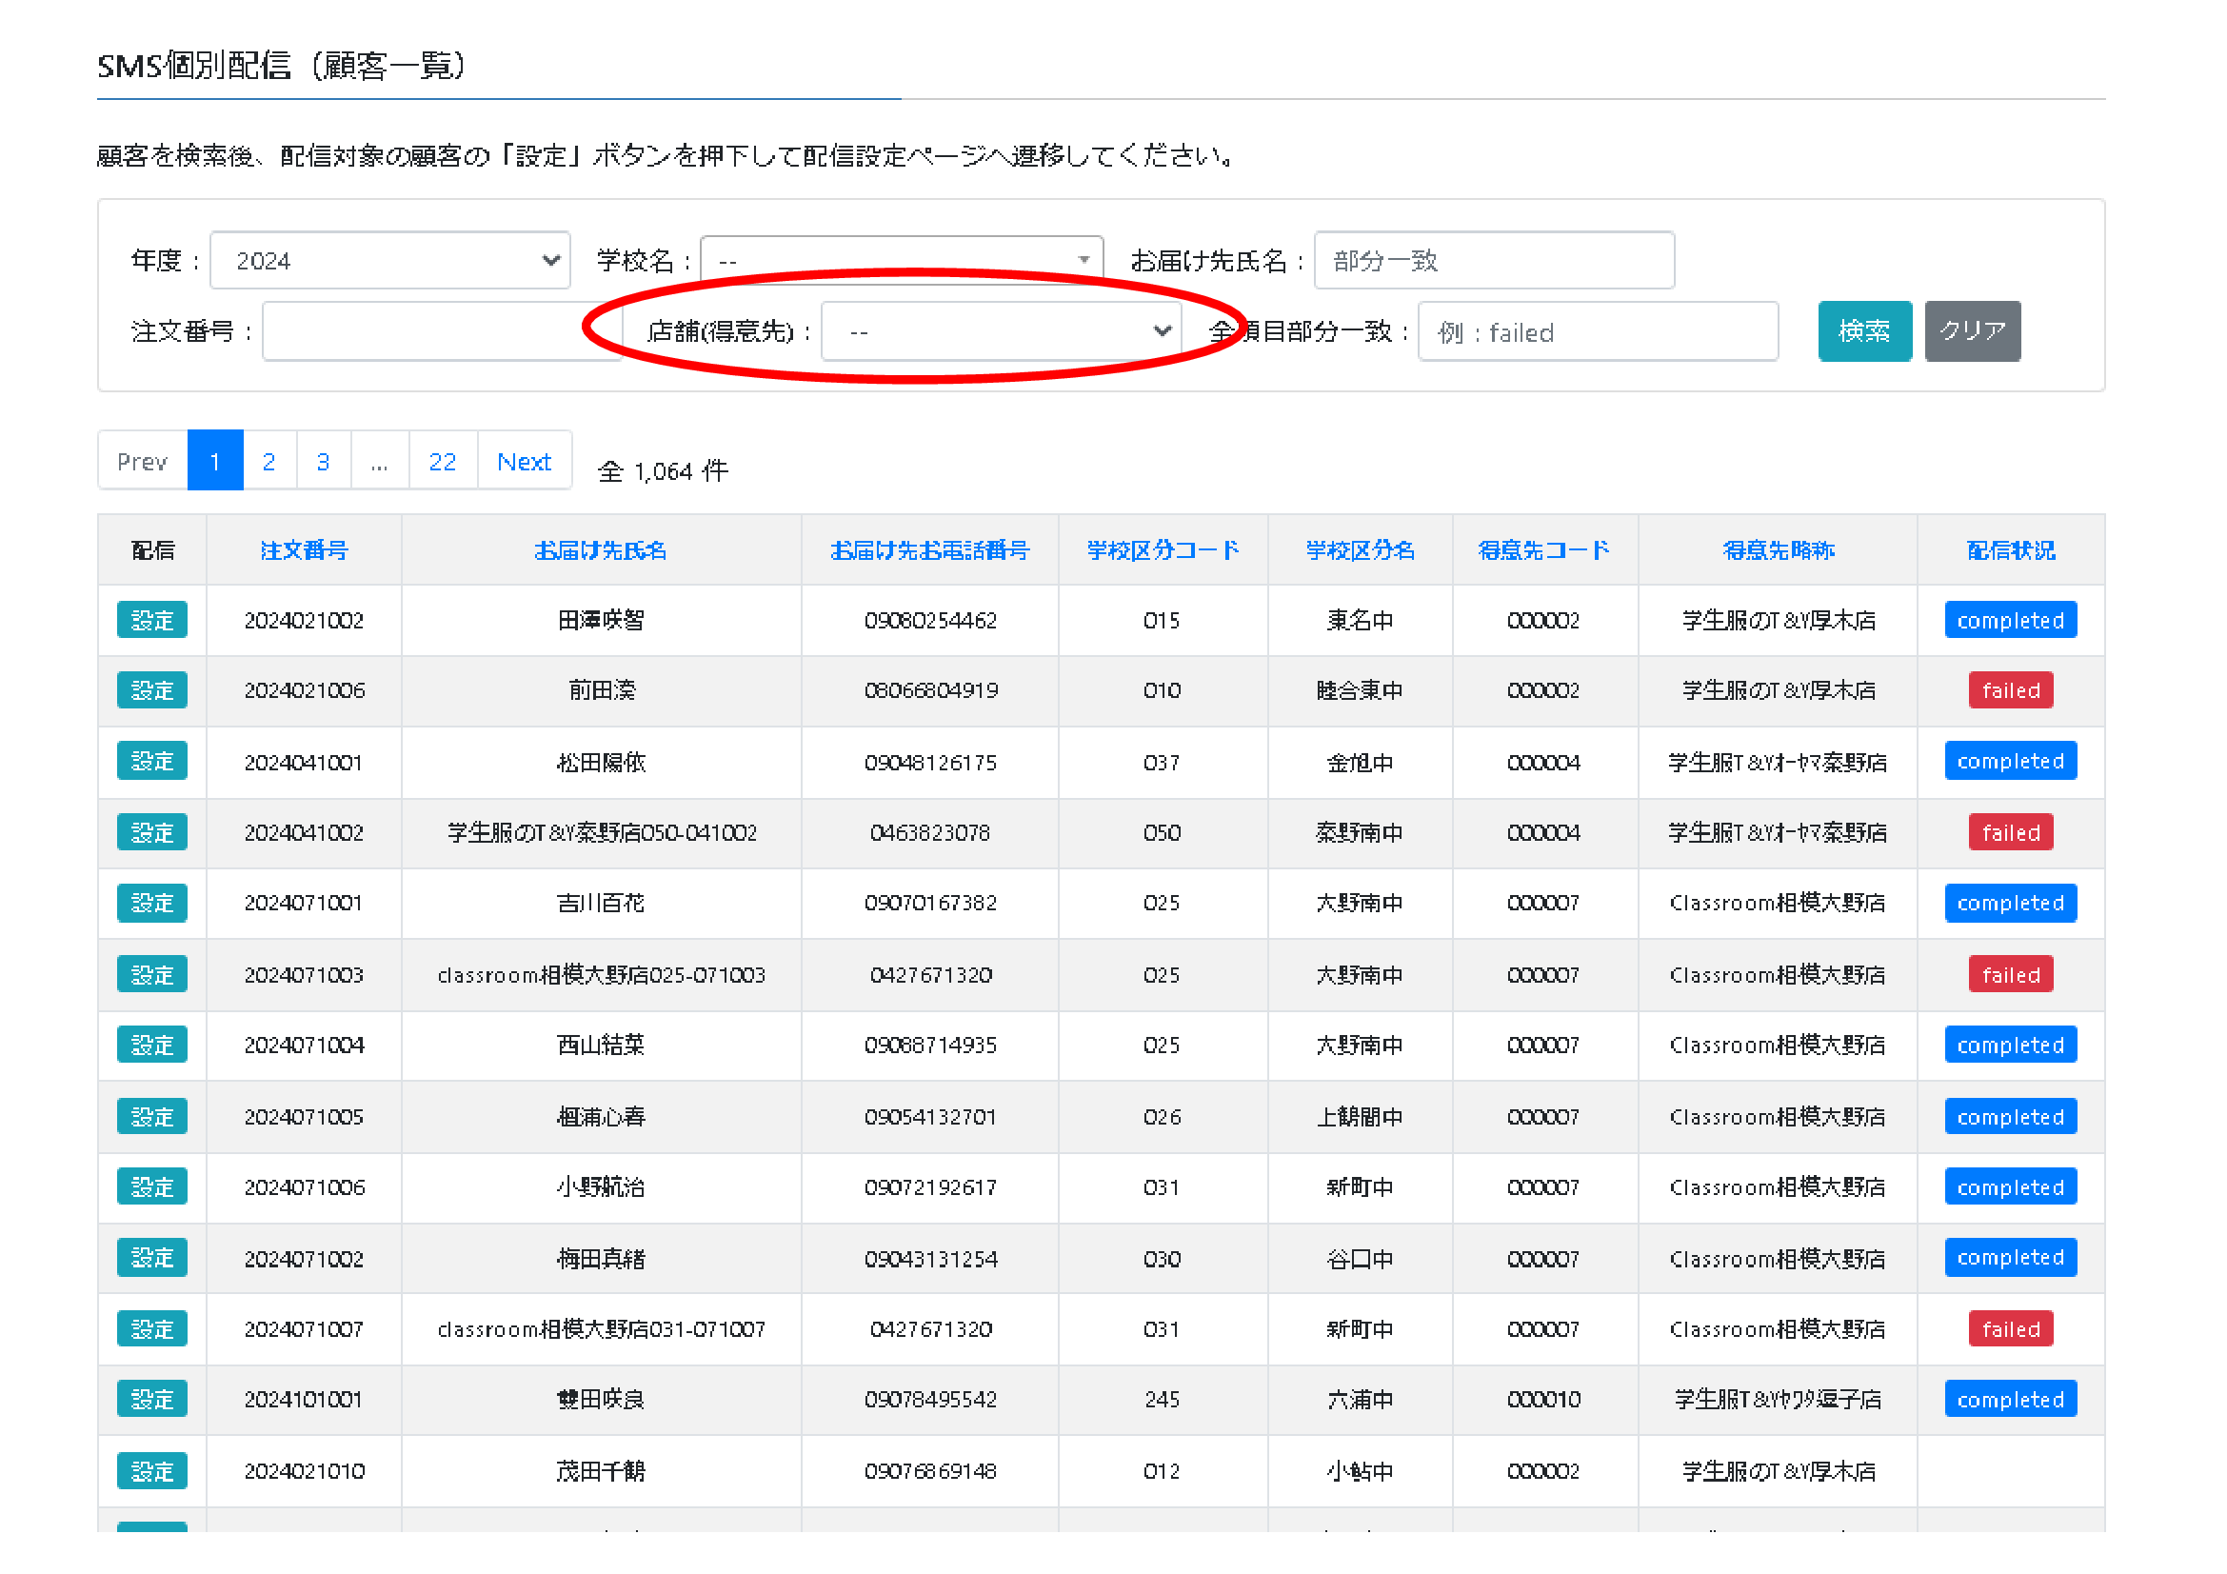Click the Next pagination link
This screenshot has width=2227, height=1574.
point(524,462)
